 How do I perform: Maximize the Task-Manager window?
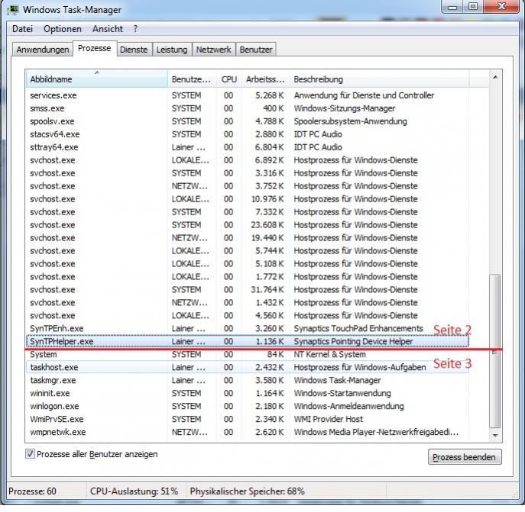point(473,6)
